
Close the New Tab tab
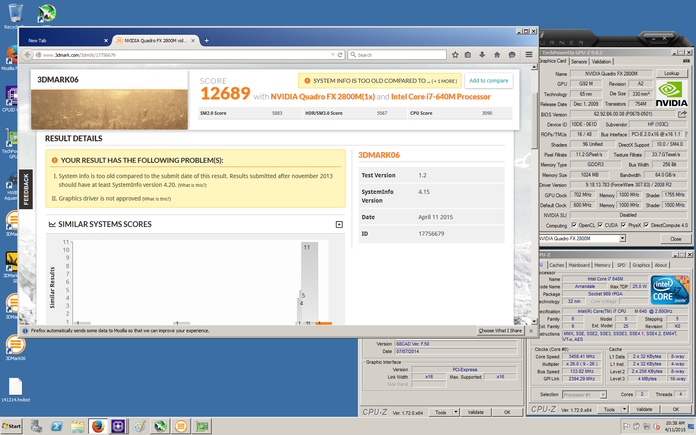click(106, 41)
